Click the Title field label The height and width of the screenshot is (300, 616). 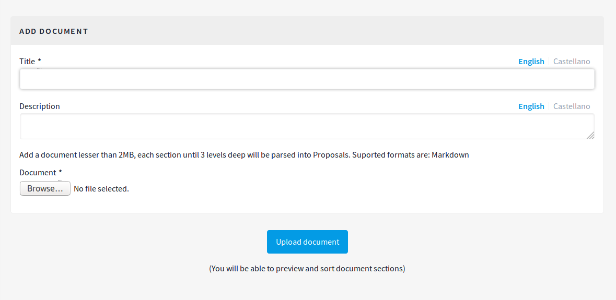27,62
